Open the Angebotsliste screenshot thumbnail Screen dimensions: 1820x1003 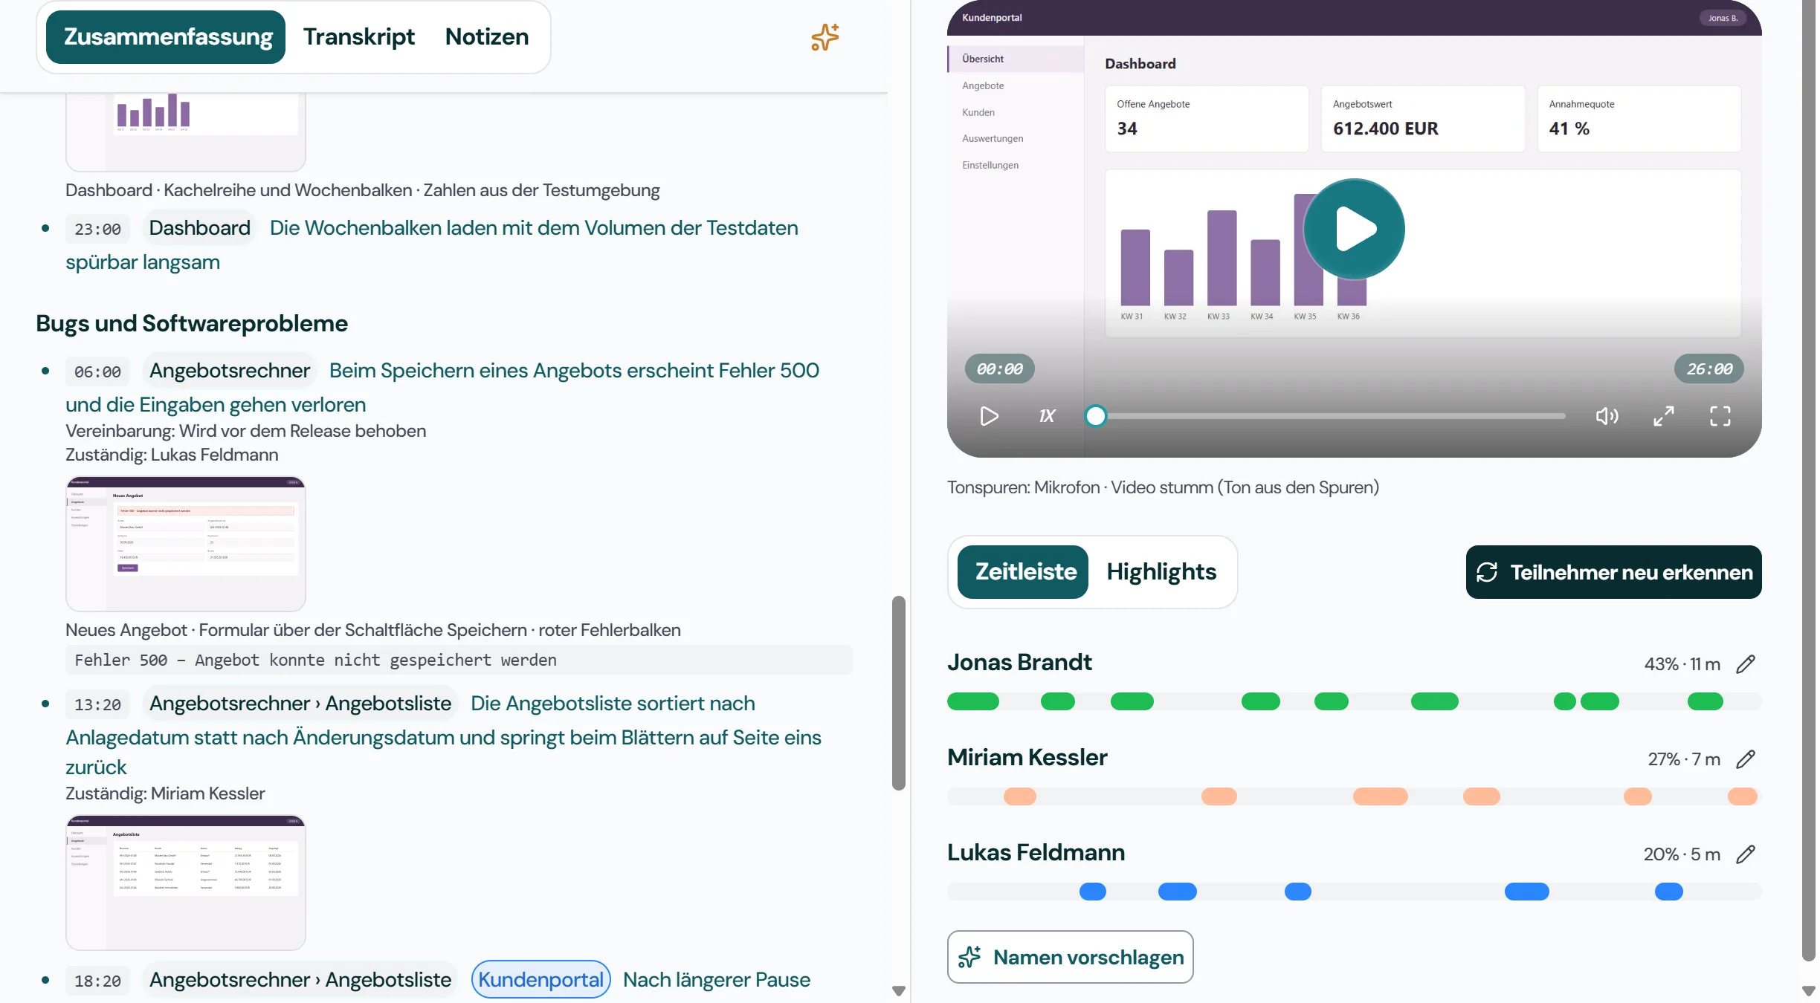click(186, 883)
